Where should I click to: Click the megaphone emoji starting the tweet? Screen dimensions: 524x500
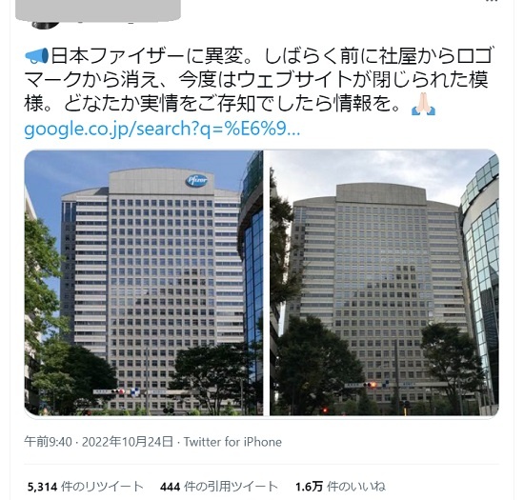click(37, 56)
